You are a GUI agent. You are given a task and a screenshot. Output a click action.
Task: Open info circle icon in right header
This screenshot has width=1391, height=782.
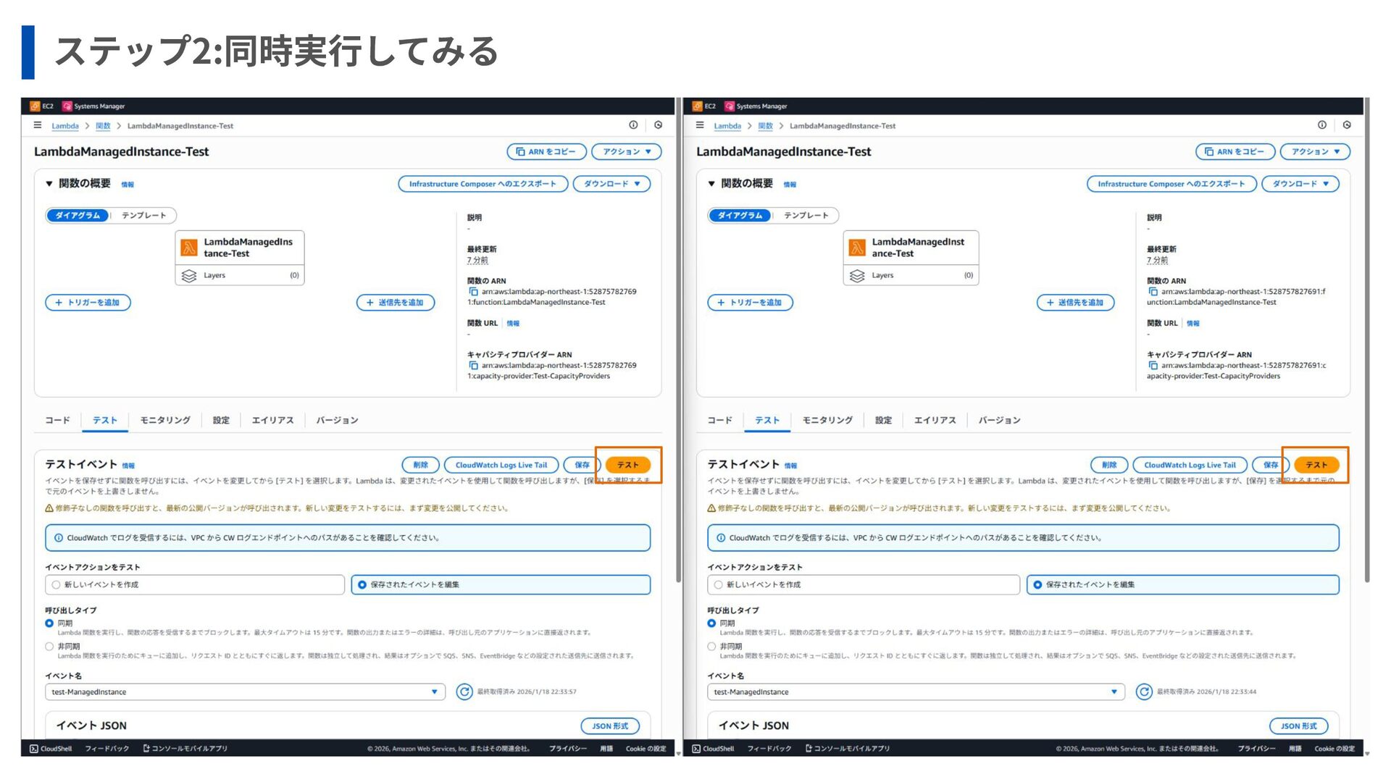point(1322,125)
